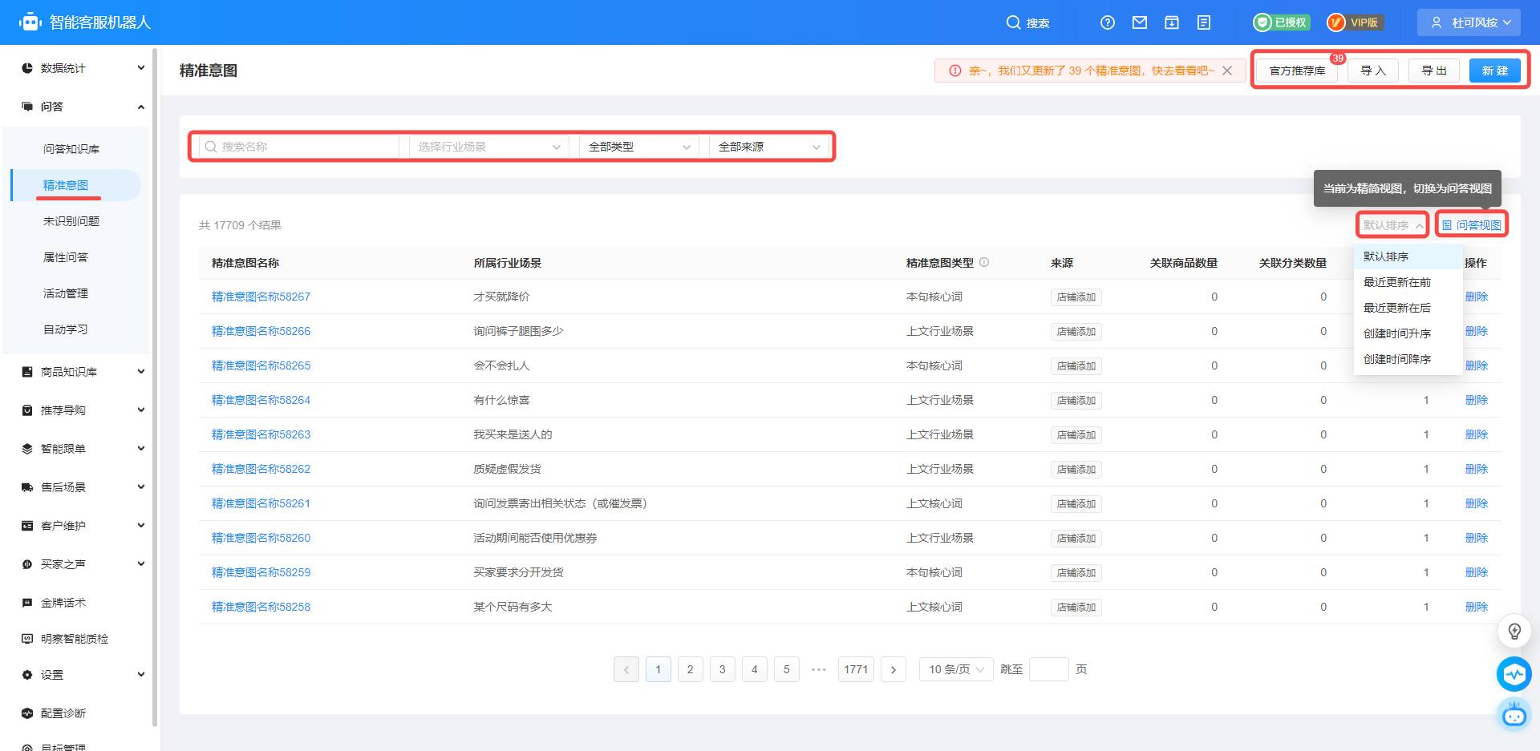Screen dimensions: 1540x751
Task: Open 精准意图名称58267 link
Action: [261, 297]
